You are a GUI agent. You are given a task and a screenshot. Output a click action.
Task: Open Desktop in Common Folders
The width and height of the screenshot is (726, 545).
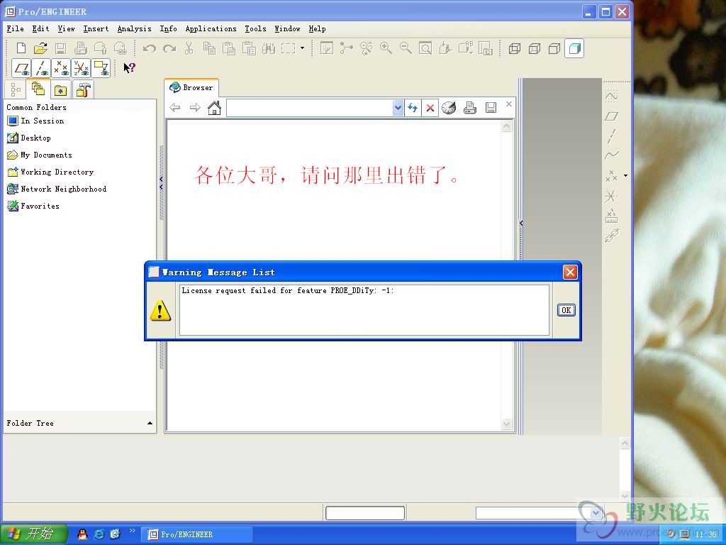click(29, 138)
